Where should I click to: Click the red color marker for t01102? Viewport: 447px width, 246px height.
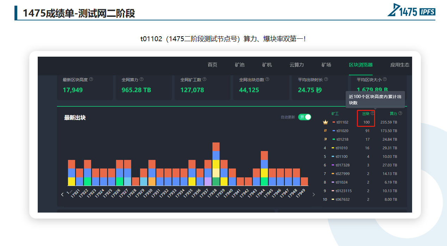click(x=334, y=122)
